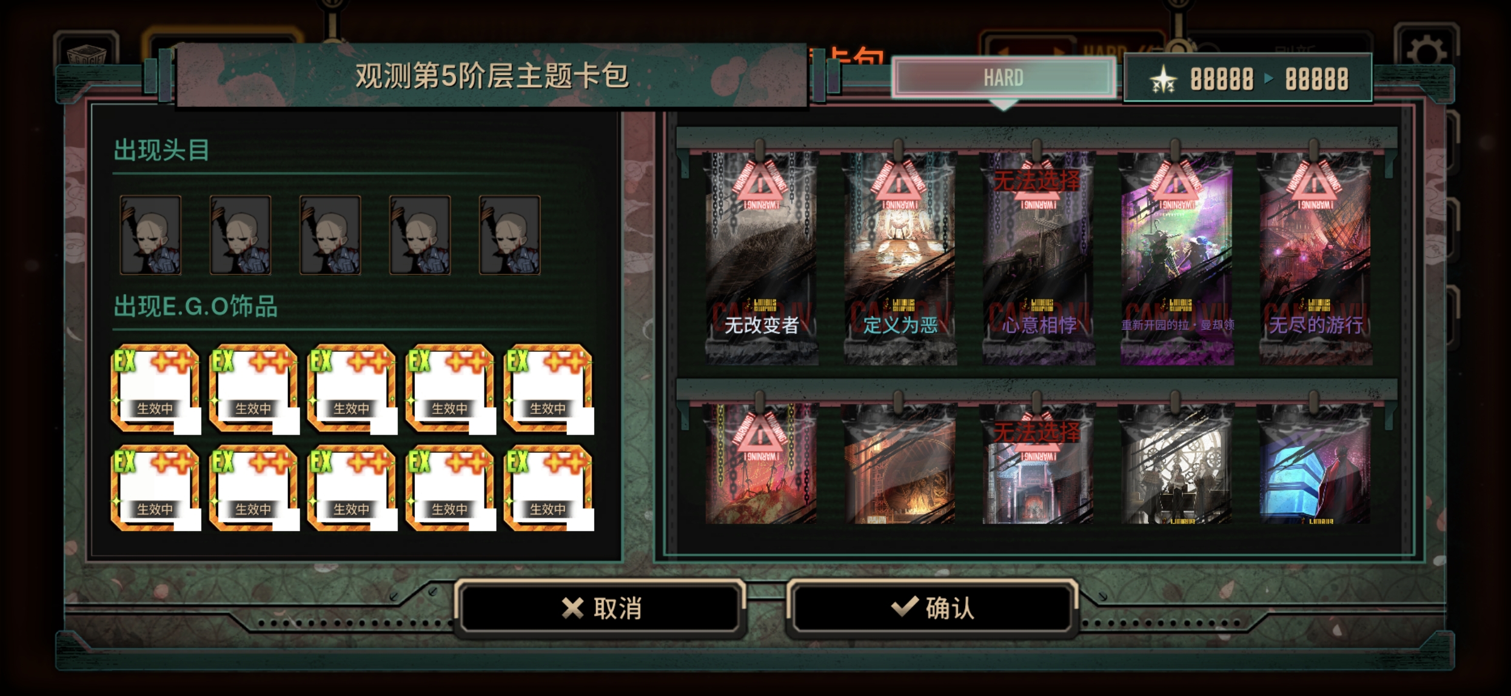
Task: Cancel with the 取消 button
Action: 600,607
